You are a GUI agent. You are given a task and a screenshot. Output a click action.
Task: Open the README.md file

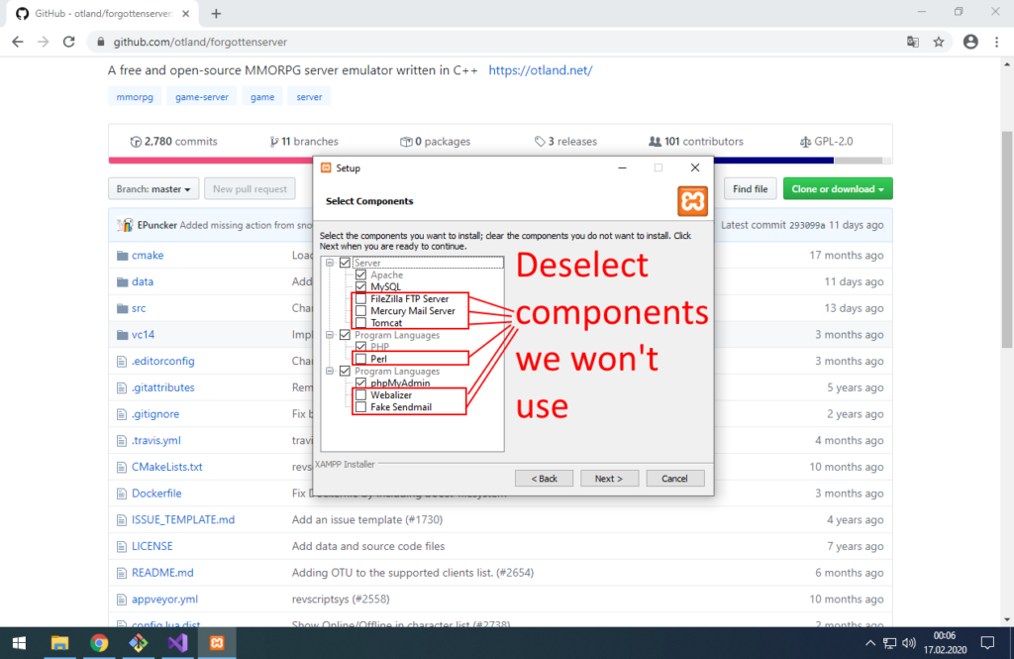point(162,572)
